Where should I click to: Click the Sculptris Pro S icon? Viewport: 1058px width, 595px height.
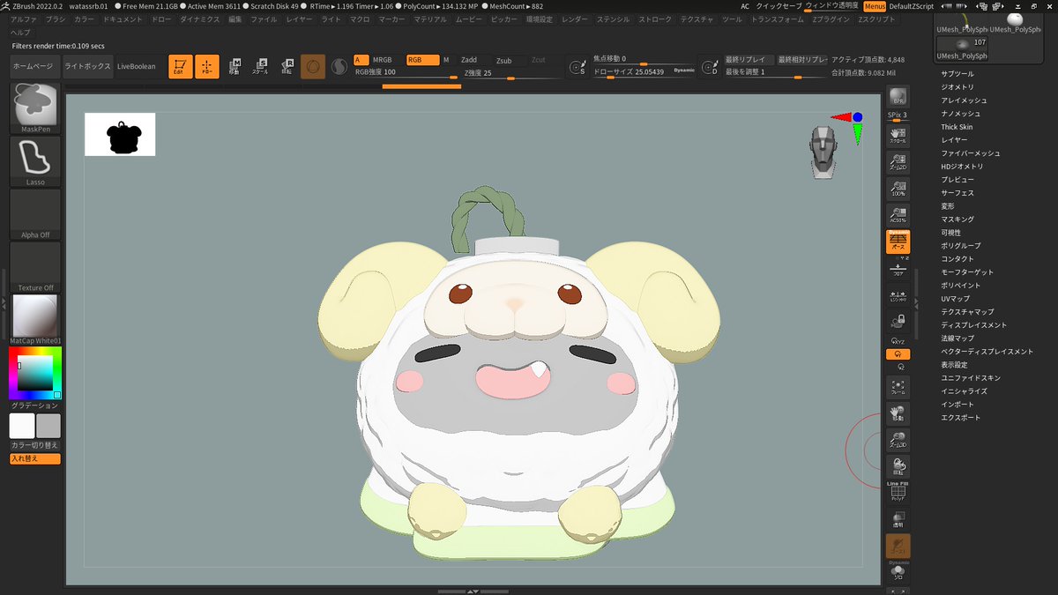click(339, 66)
